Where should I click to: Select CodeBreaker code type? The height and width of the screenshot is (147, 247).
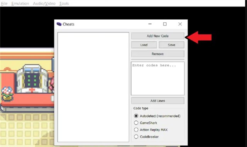click(146, 137)
